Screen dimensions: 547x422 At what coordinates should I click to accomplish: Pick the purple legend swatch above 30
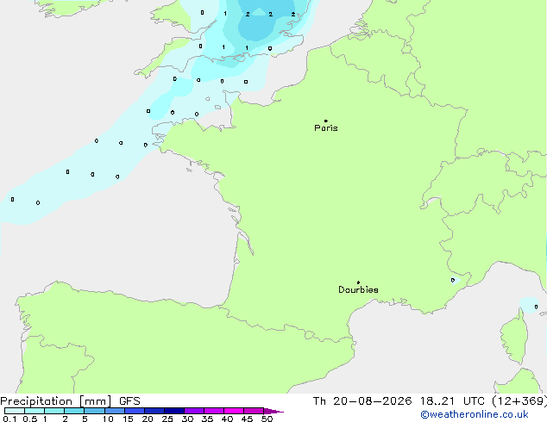(194, 411)
